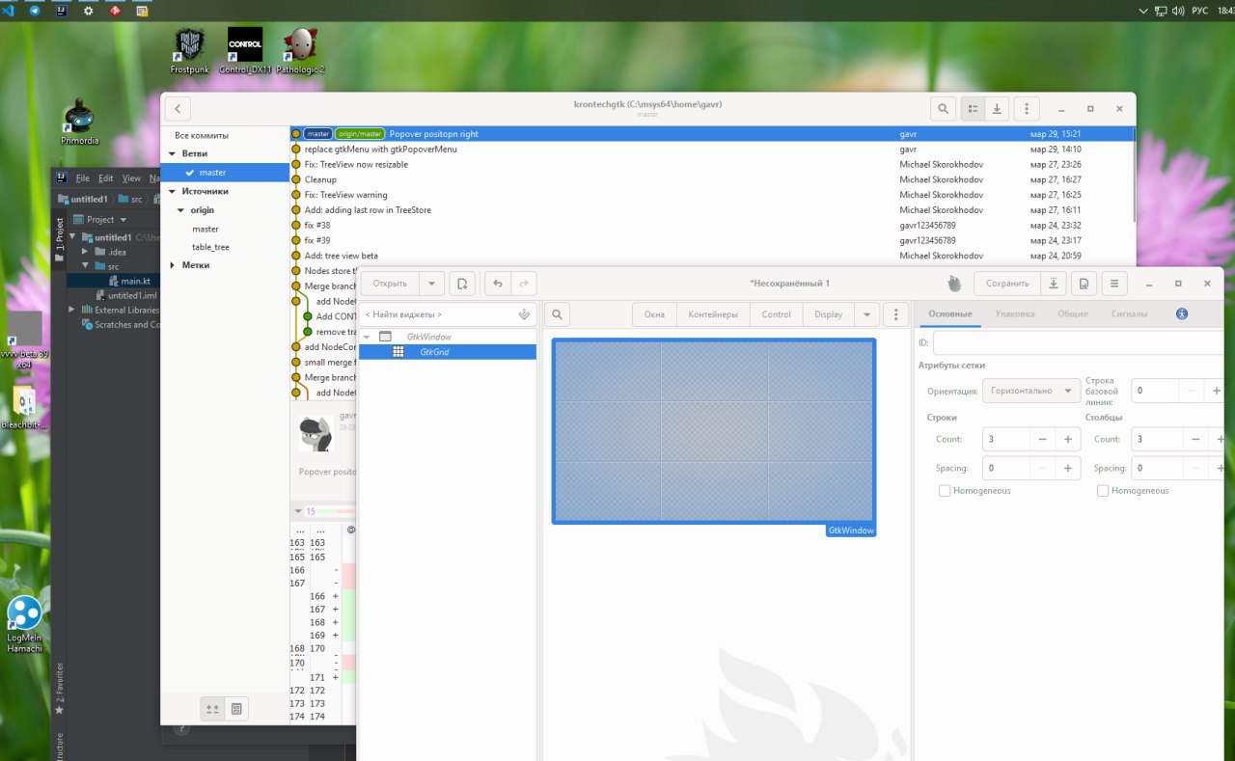This screenshot has height=761, width=1235.
Task: Click the search icon in gitg header
Action: [x=944, y=109]
